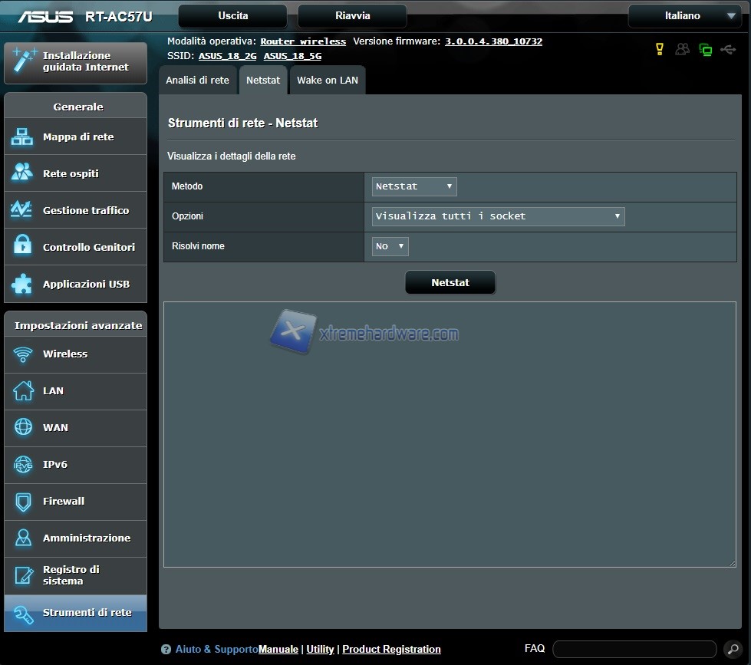Open the Italiano language selector
751x665 pixels.
684,16
